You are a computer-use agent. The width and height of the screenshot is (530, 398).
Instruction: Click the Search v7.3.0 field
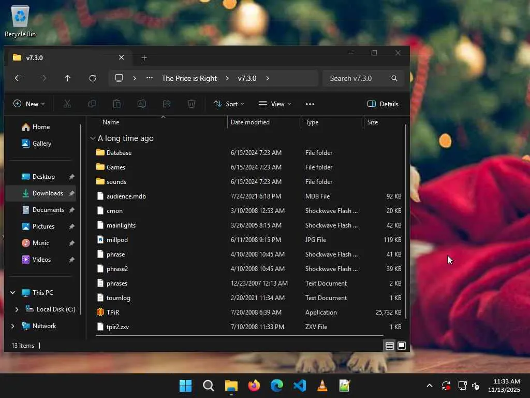363,78
